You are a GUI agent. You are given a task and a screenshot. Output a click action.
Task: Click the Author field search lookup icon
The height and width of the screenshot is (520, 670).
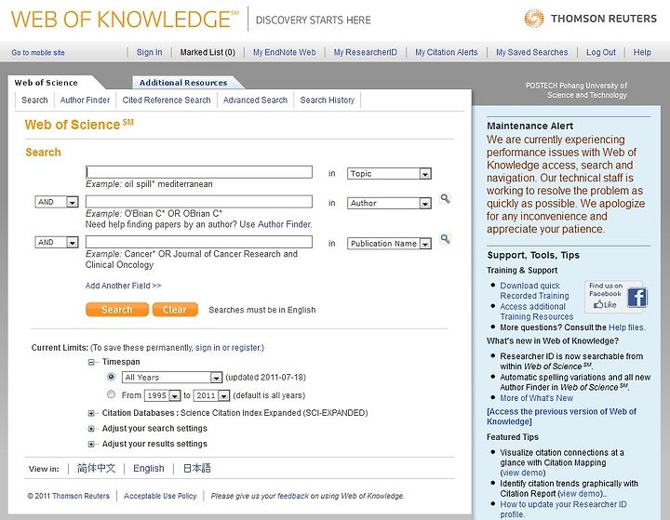tap(445, 199)
